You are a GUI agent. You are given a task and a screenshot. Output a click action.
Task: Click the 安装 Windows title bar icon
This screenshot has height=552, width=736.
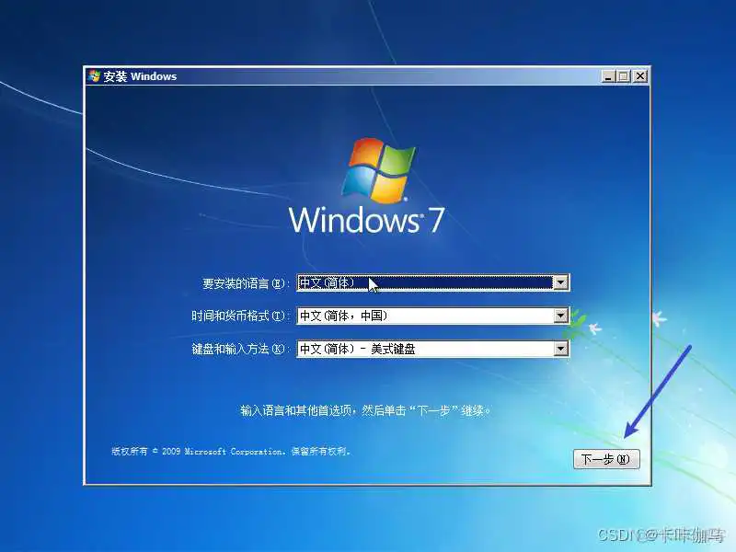95,76
